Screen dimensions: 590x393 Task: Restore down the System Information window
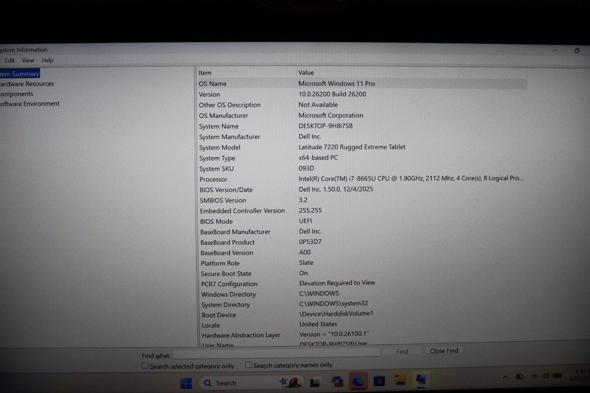pos(577,51)
